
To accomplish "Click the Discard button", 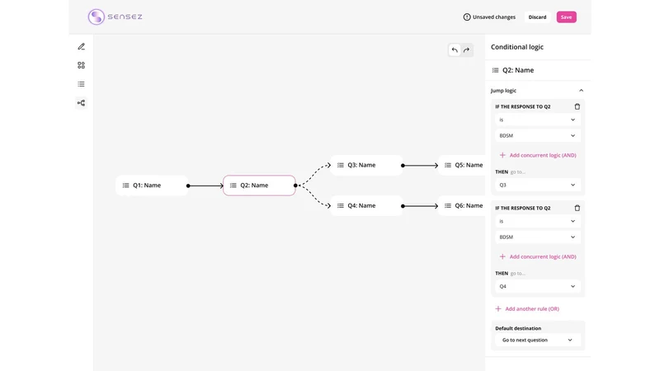I will [538, 17].
